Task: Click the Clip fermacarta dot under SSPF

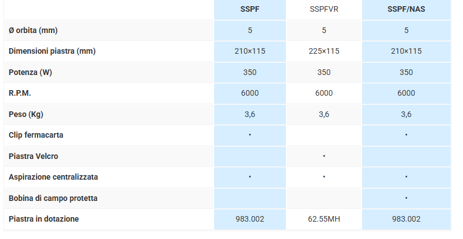Action: click(x=249, y=135)
